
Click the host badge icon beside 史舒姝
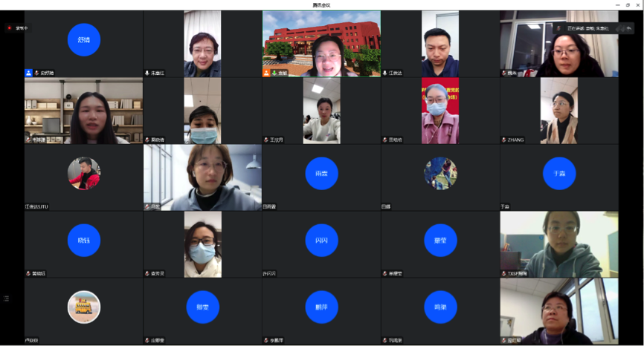28,74
